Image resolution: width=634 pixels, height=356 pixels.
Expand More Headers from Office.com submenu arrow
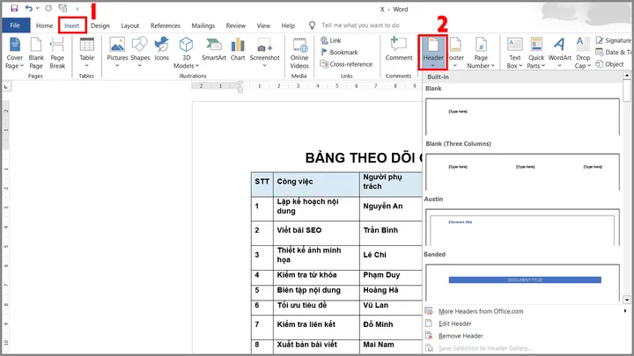click(625, 311)
